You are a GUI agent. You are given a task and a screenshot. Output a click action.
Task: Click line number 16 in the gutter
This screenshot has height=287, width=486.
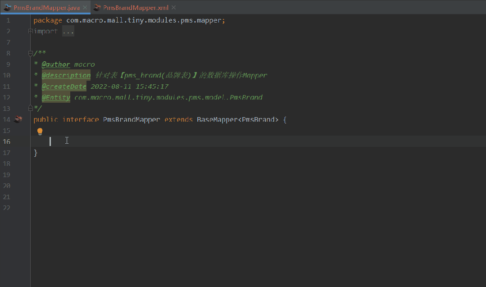pos(8,141)
